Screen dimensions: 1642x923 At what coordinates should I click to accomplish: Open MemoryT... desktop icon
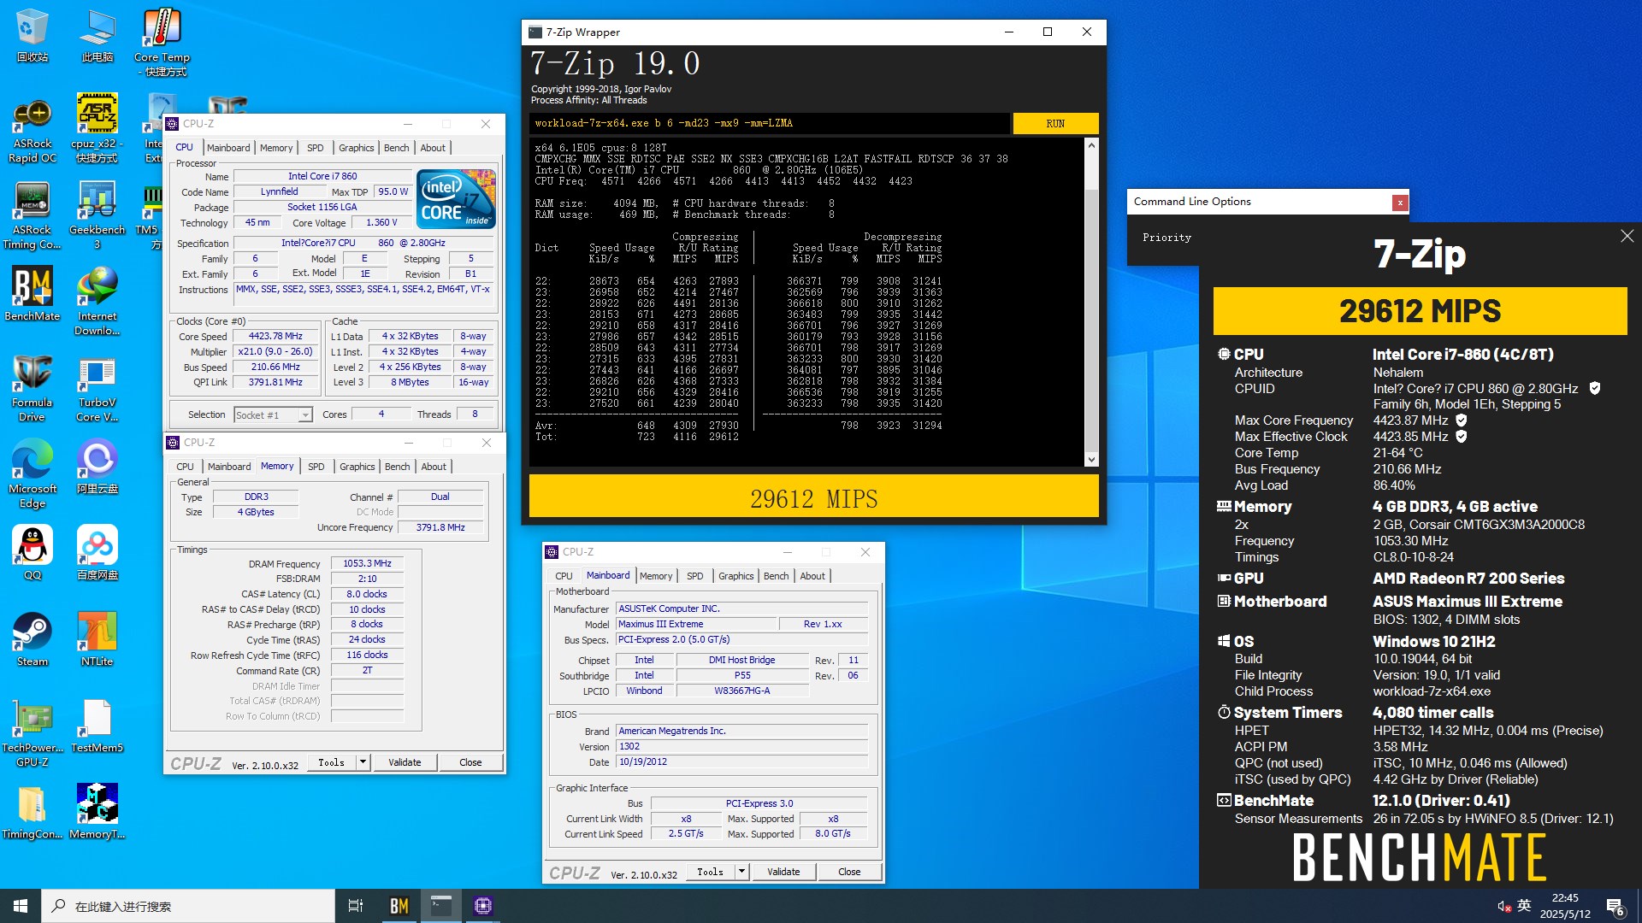click(97, 812)
